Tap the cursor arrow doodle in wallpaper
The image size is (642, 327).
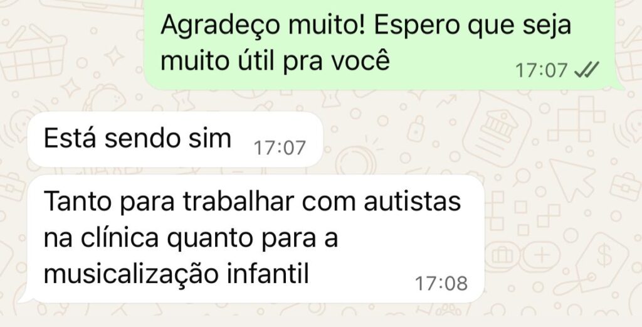[572, 179]
